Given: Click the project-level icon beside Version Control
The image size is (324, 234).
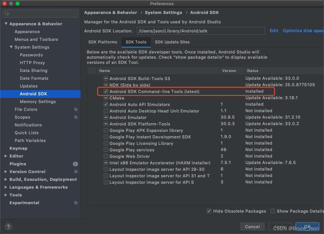Looking at the screenshot, I should [76, 171].
